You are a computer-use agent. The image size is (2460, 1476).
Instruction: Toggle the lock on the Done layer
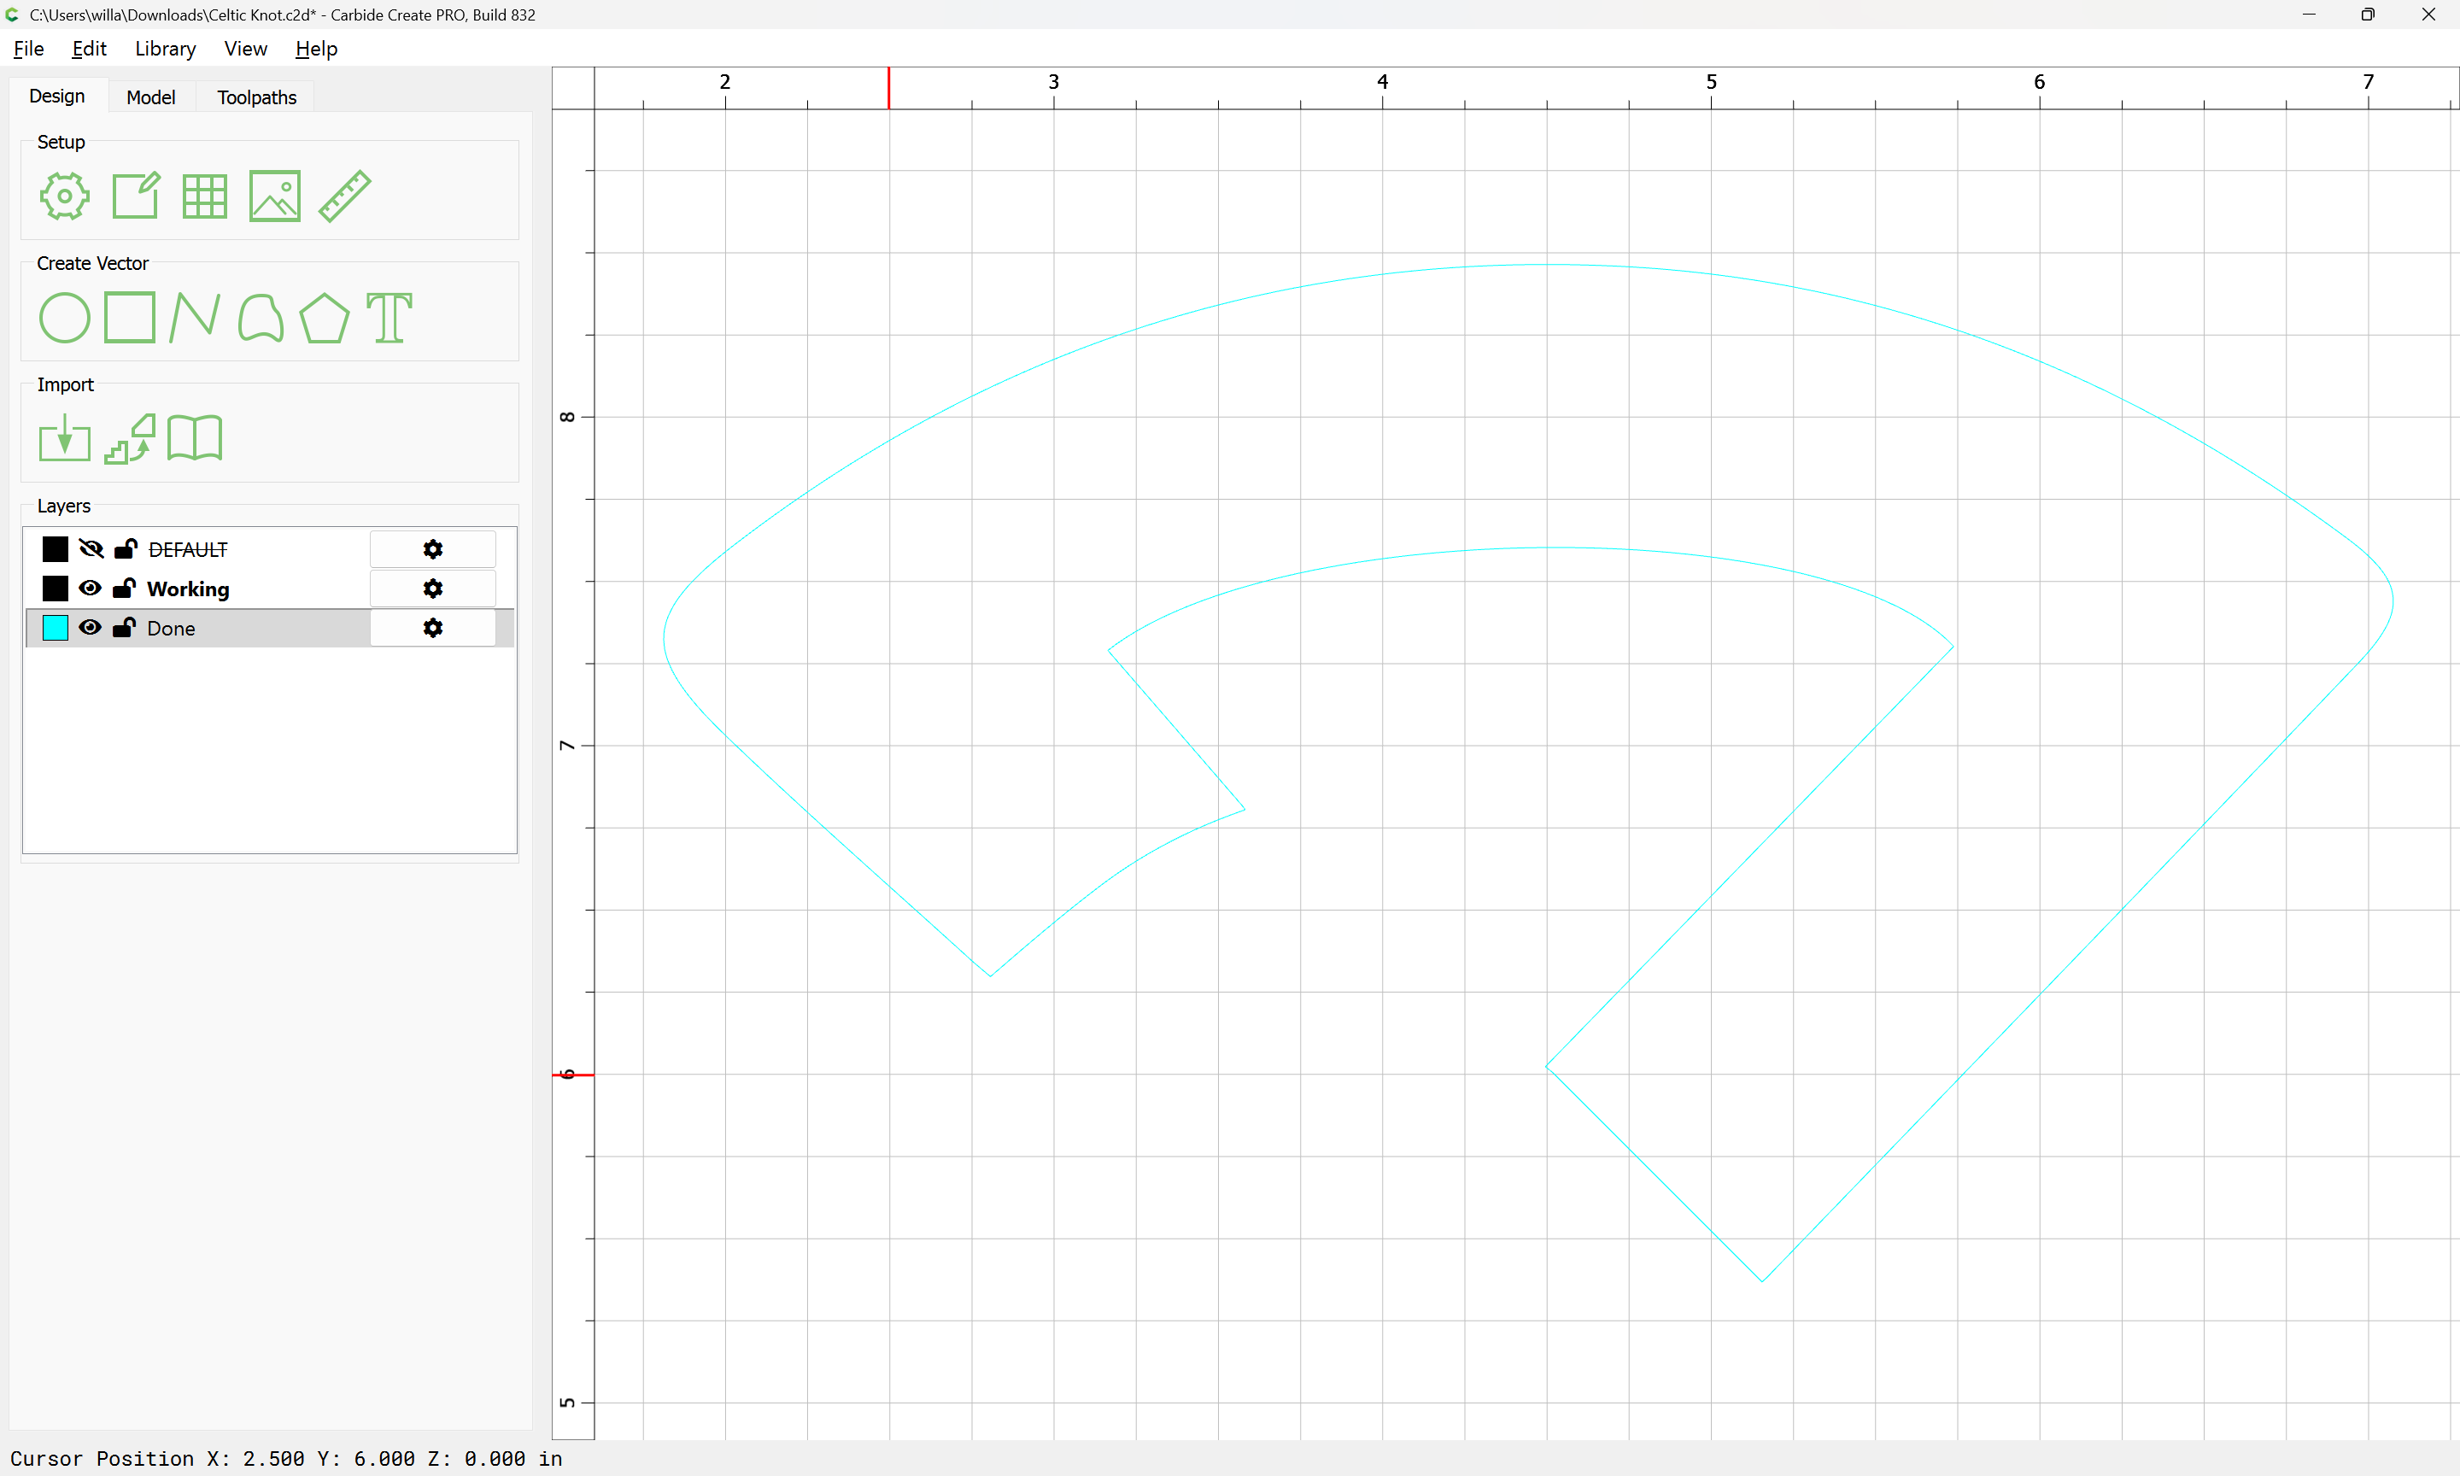click(125, 628)
